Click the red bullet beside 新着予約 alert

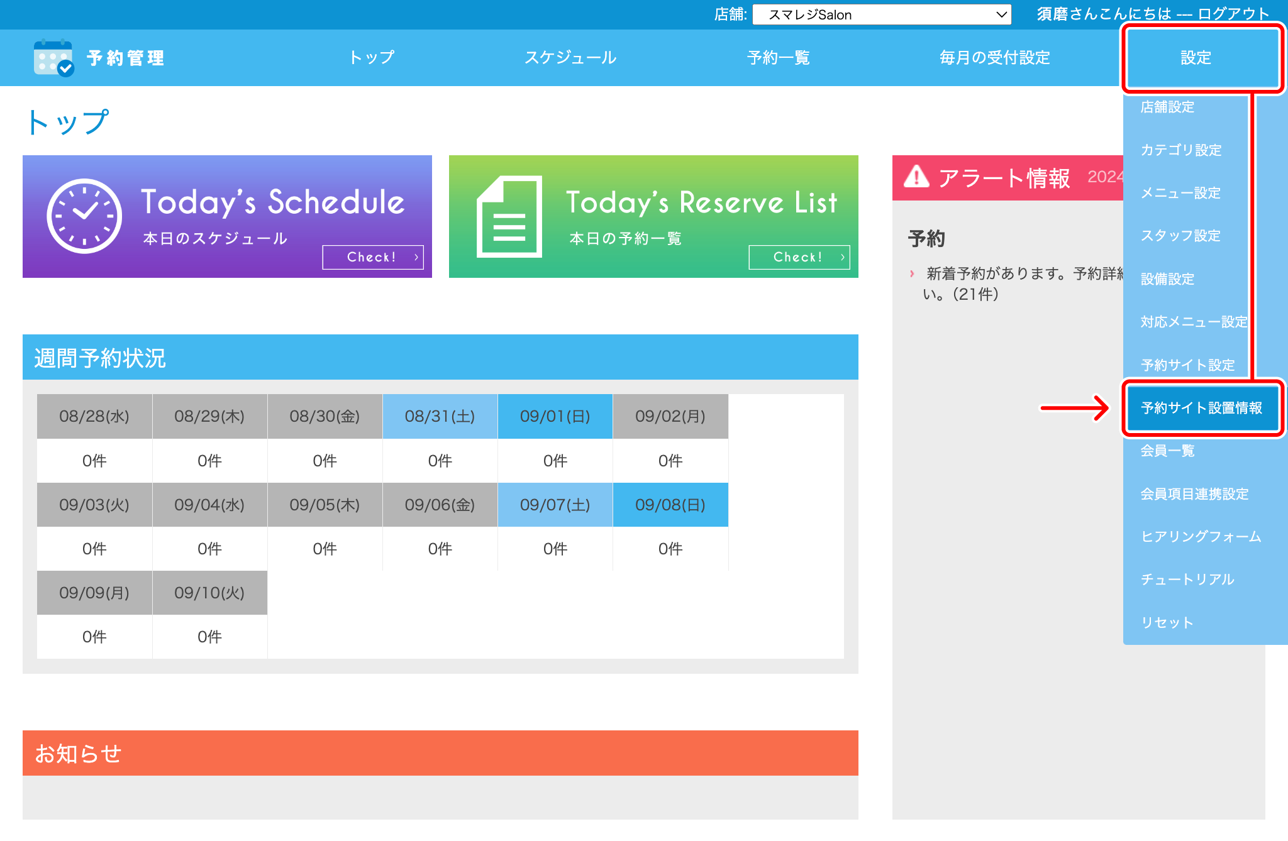(x=912, y=273)
